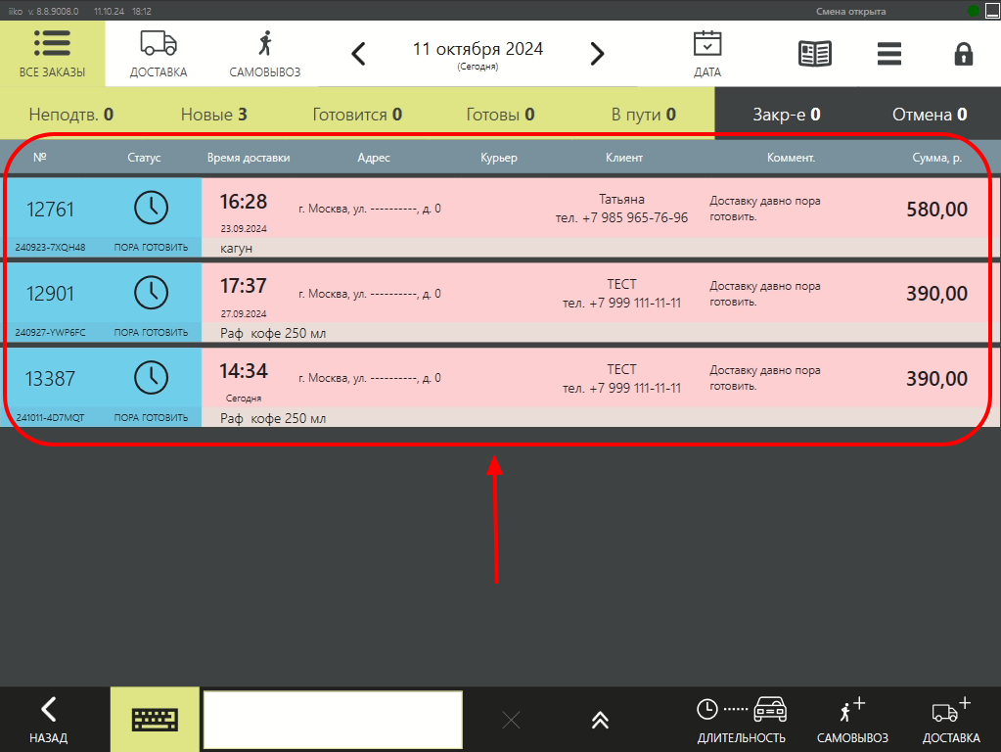Select delivery time 14:34

coord(244,371)
